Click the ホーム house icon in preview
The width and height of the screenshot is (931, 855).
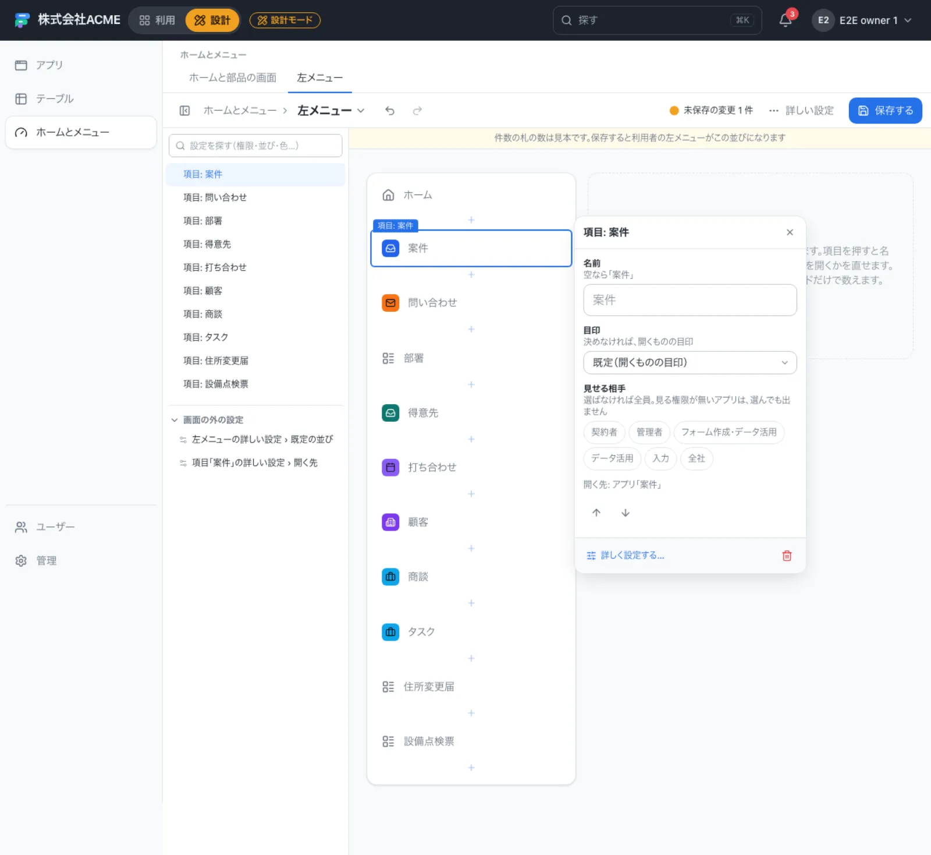pos(388,195)
